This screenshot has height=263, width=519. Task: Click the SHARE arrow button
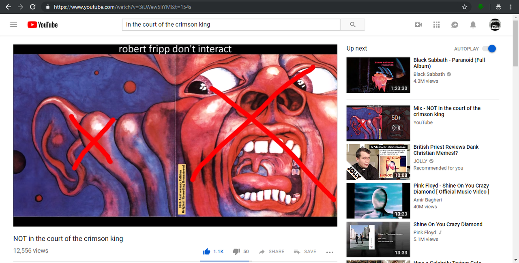pyautogui.click(x=272, y=252)
